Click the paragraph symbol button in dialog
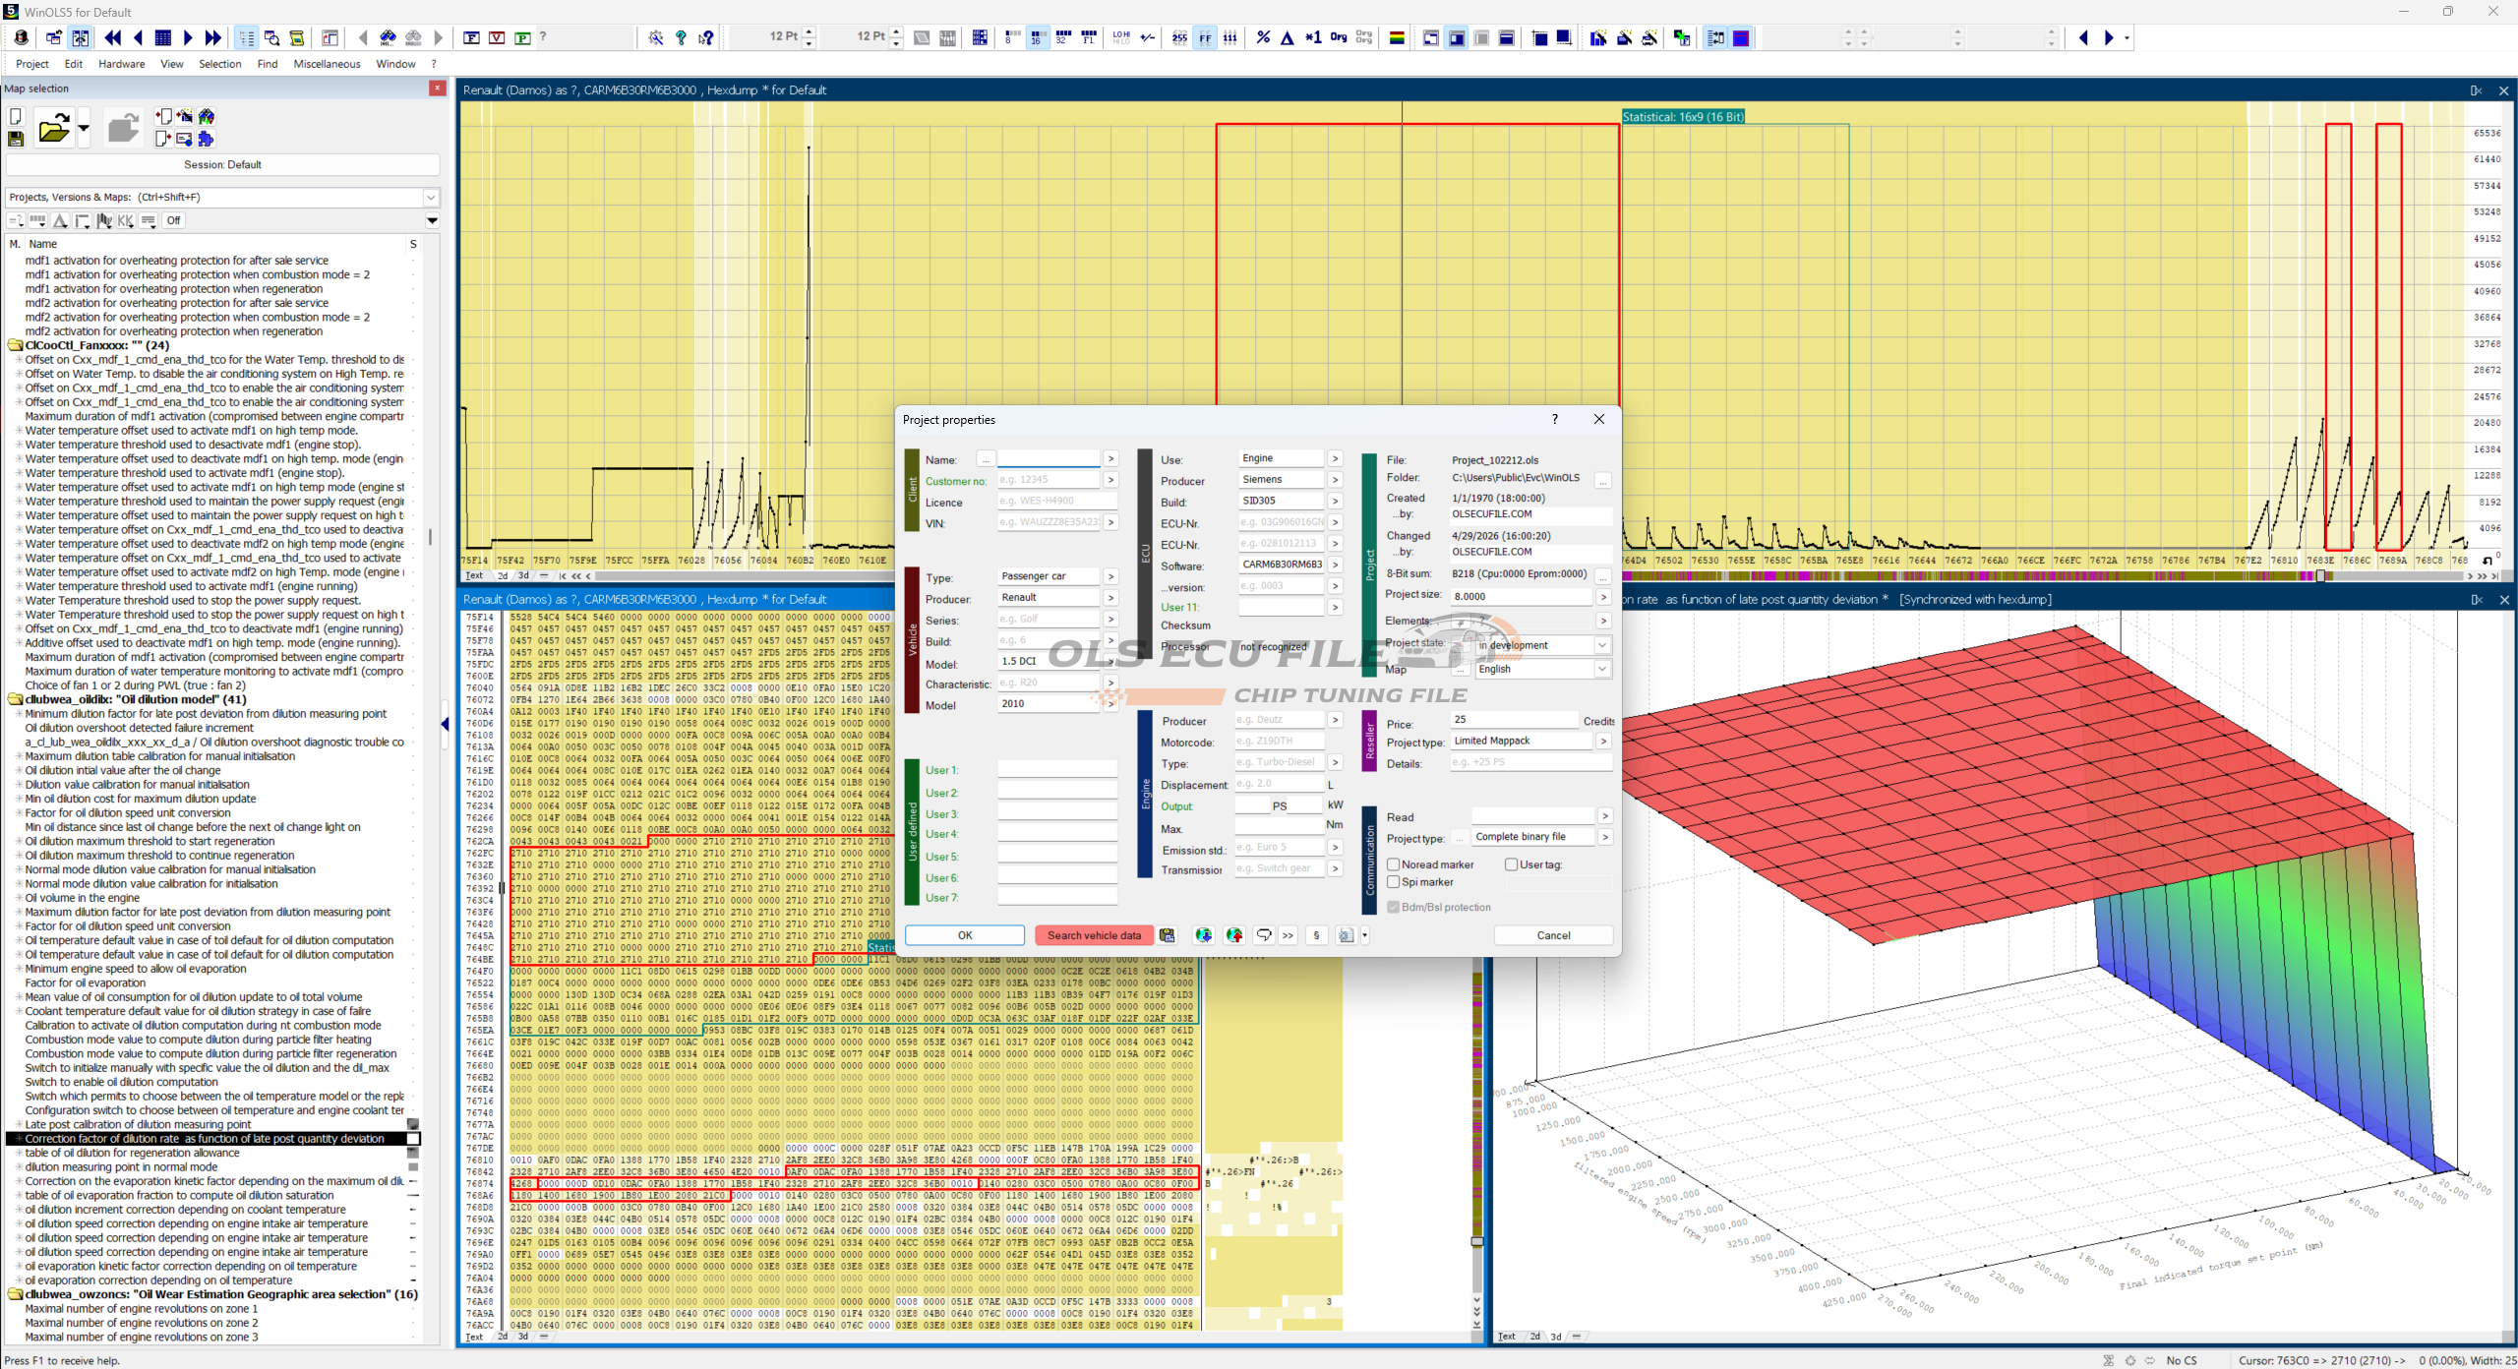 coord(1316,935)
